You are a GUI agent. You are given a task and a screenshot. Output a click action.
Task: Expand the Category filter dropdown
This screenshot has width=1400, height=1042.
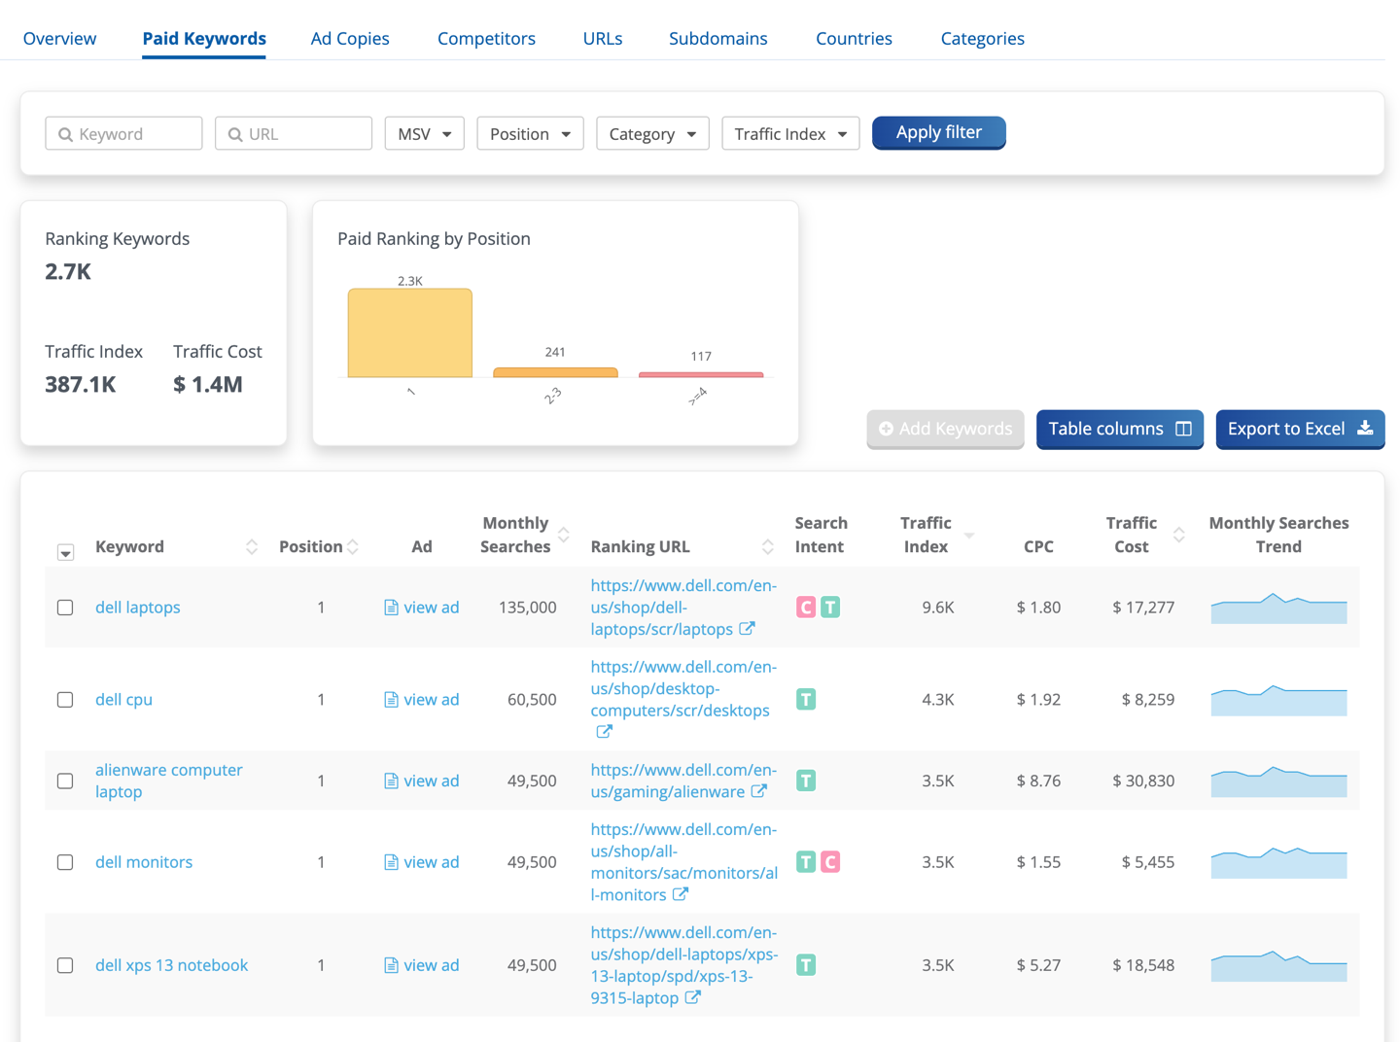[652, 133]
